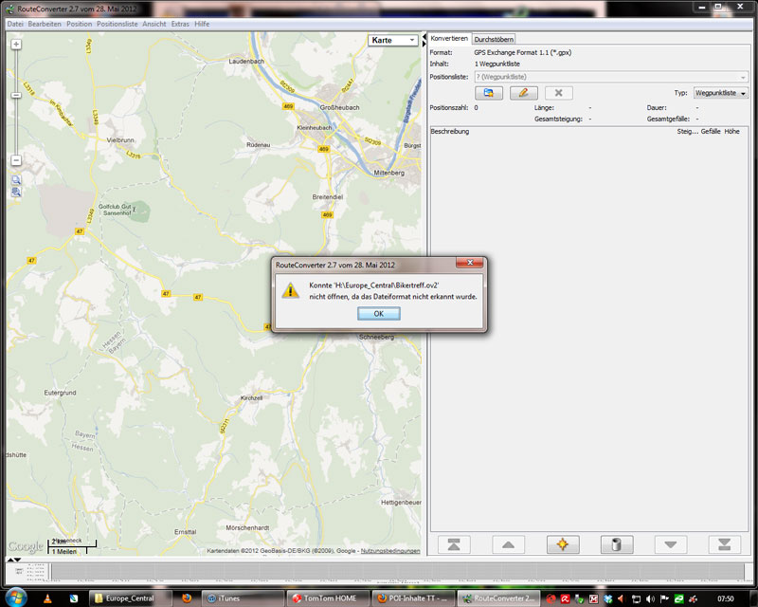Viewport: 758px width, 607px height.
Task: Delete selected position with the trash button
Action: [x=617, y=544]
